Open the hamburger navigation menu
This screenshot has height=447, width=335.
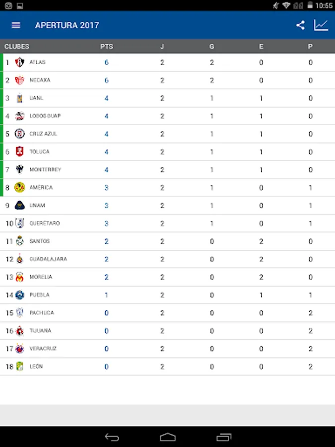pos(16,25)
